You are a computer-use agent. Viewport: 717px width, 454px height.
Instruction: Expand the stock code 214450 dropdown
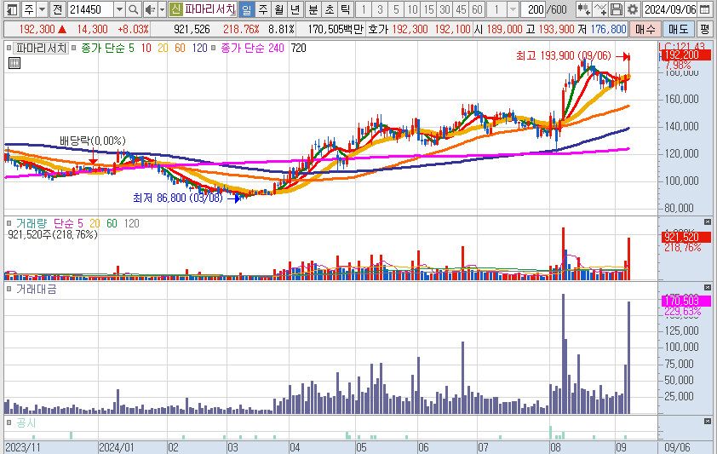pyautogui.click(x=118, y=9)
